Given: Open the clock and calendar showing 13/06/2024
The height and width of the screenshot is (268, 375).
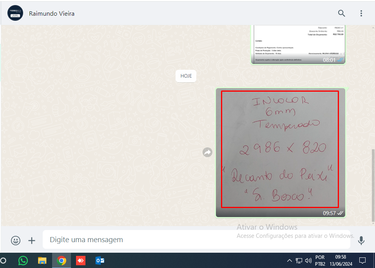Looking at the screenshot, I should (341, 261).
